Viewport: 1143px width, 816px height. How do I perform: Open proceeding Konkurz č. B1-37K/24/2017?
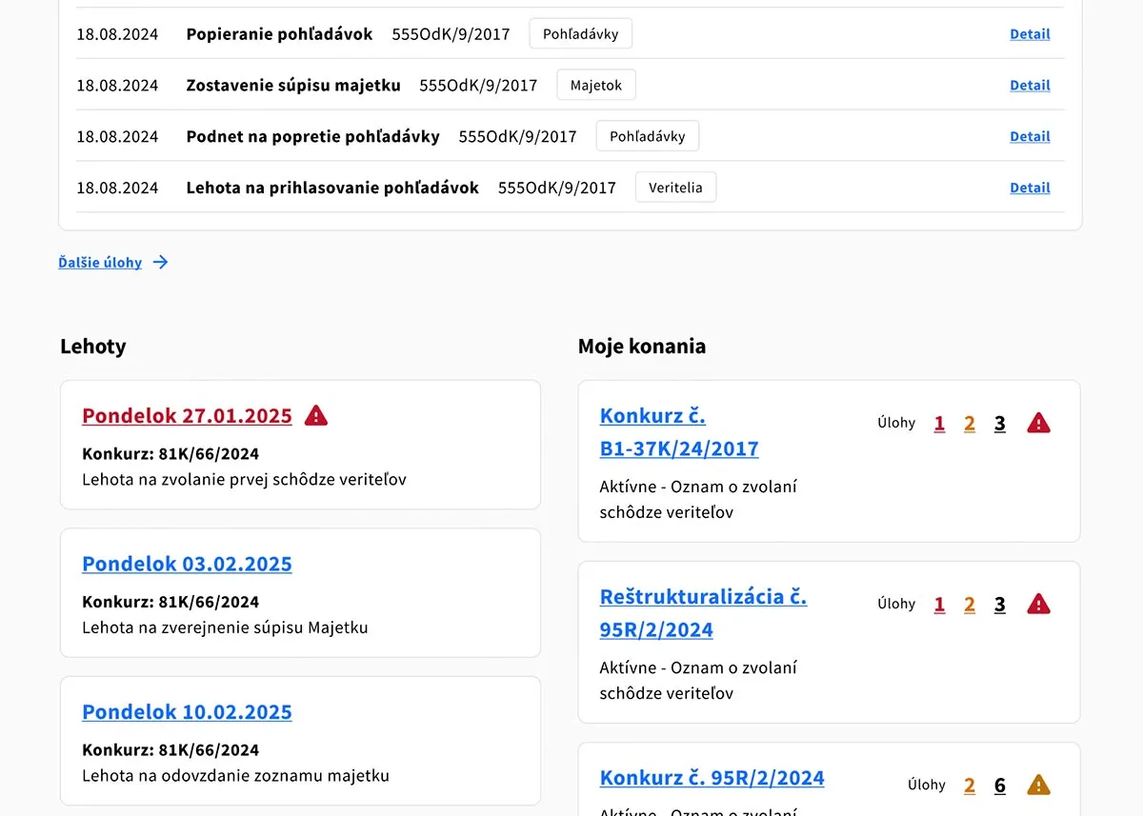pyautogui.click(x=679, y=432)
